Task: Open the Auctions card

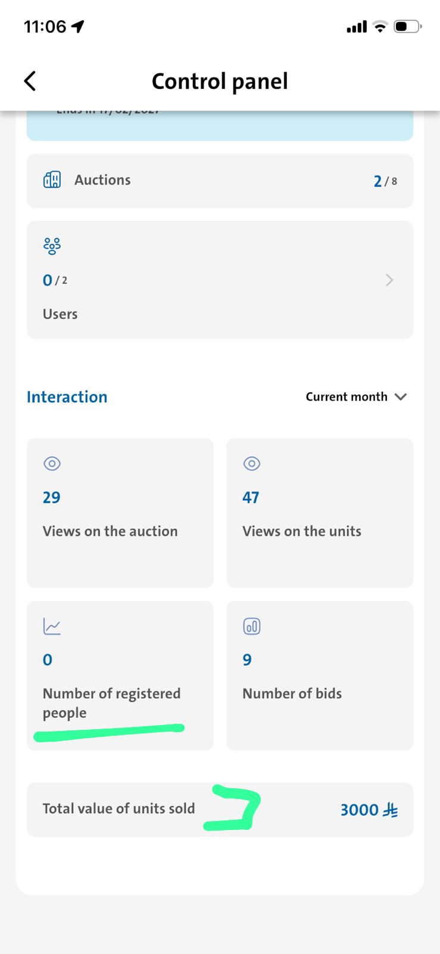Action: point(220,181)
